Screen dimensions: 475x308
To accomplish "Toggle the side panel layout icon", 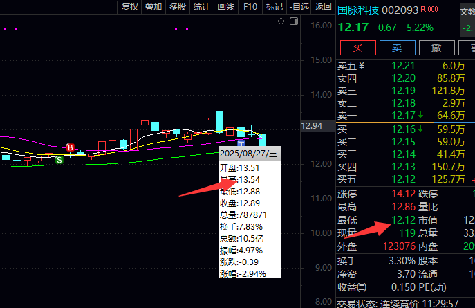I will [x=294, y=21].
